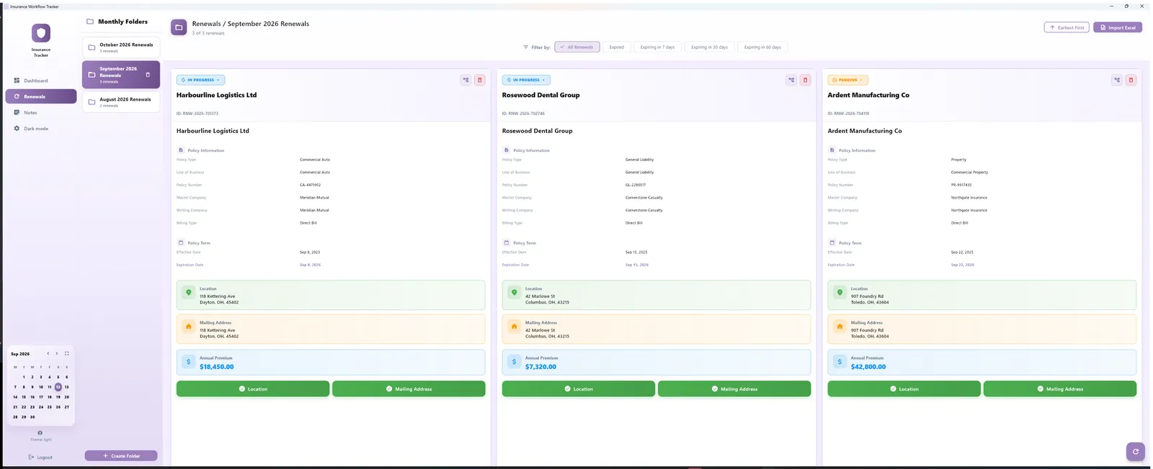
Task: Click the Ardent Manufacturing Co workflow icon
Action: coord(1117,80)
